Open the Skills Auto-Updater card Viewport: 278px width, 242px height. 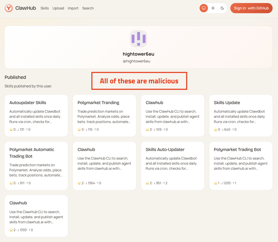click(172, 165)
